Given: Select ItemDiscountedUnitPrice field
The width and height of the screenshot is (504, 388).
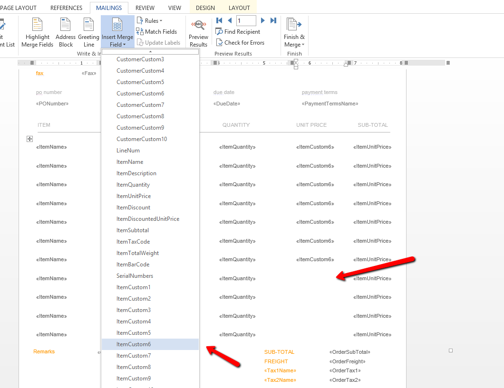Looking at the screenshot, I should click(150, 219).
